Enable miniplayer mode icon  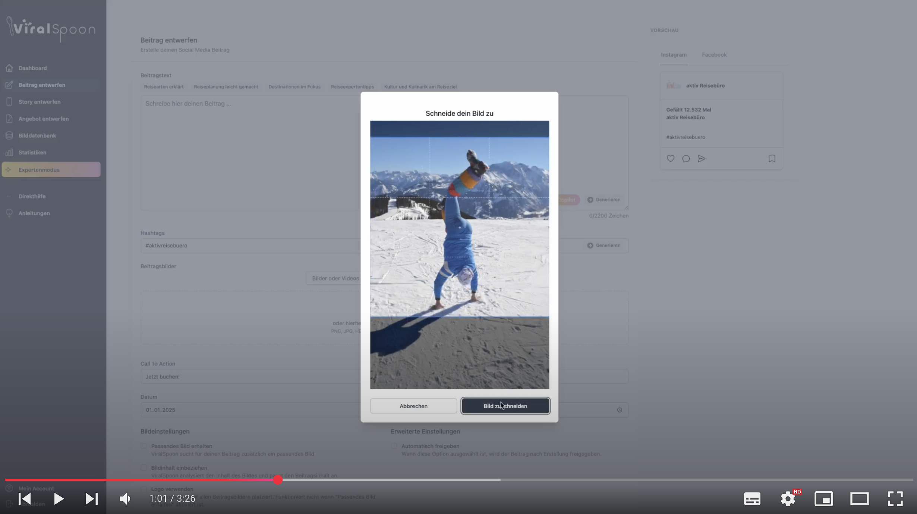(823, 498)
